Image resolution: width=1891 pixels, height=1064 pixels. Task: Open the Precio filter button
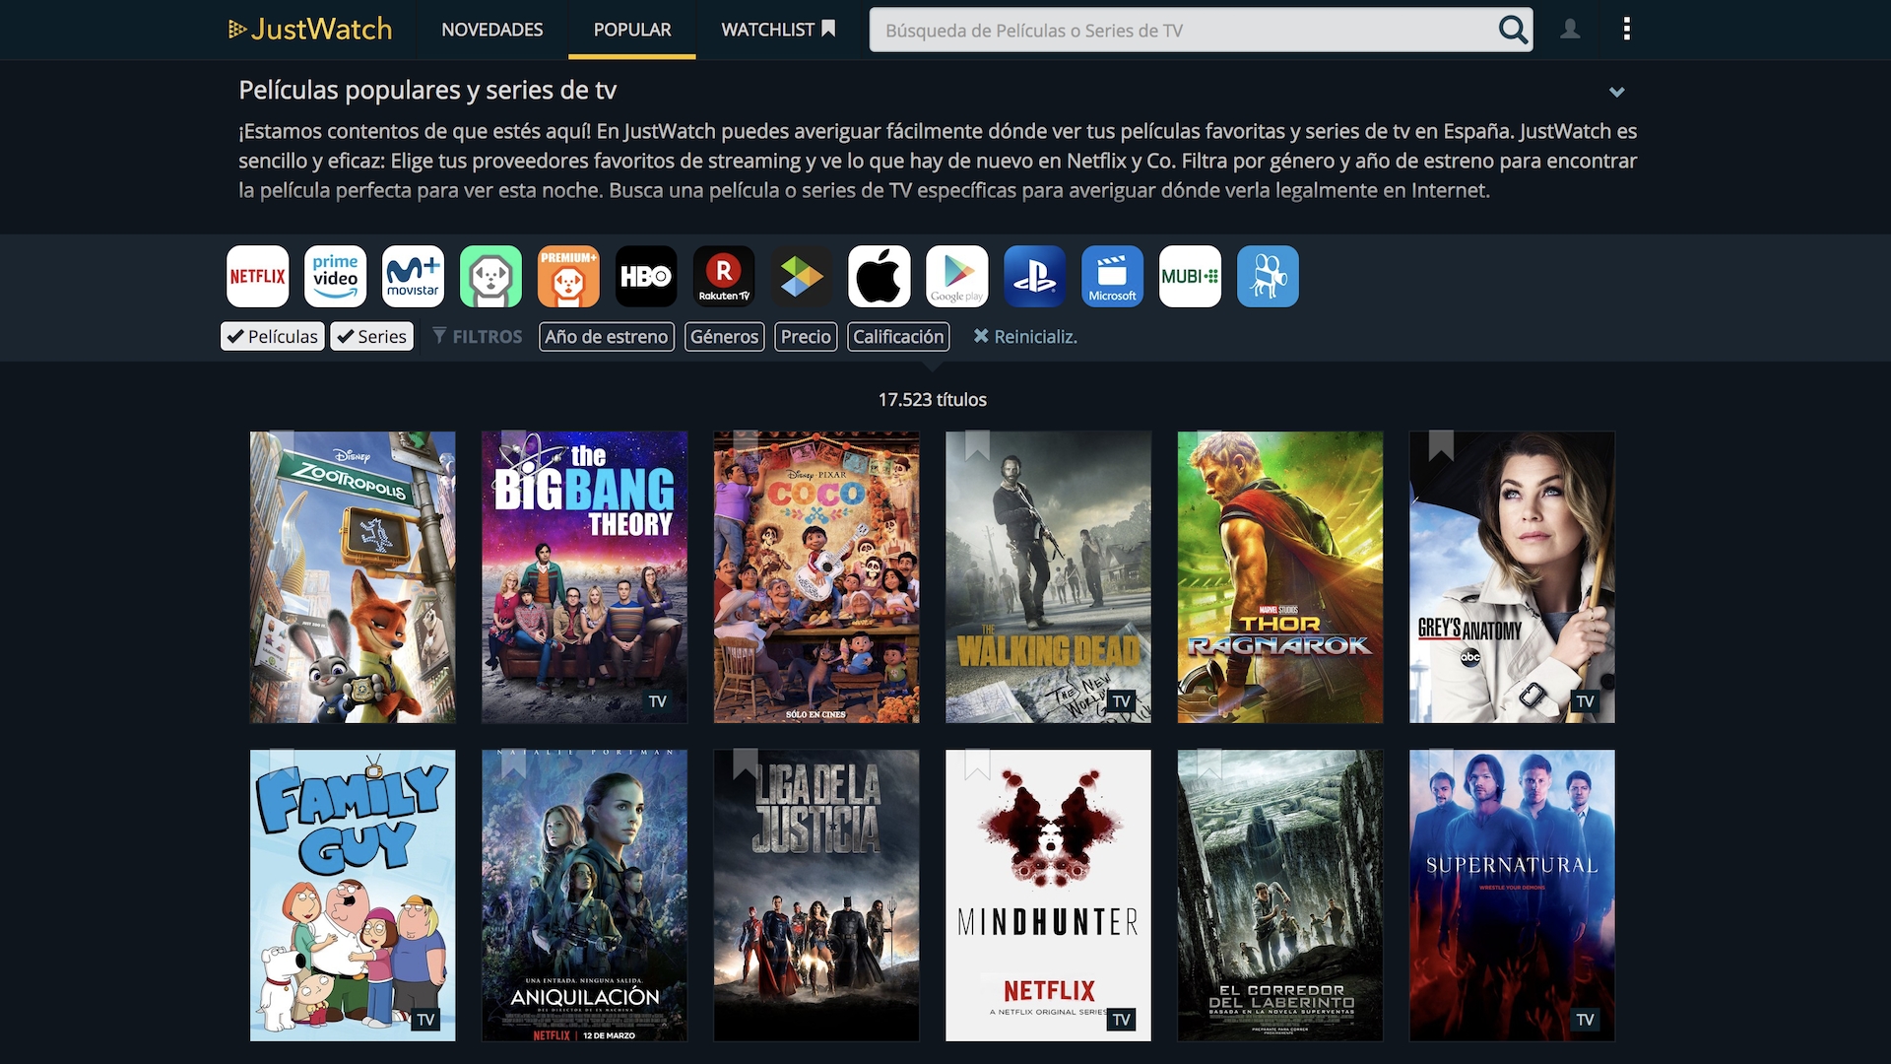[806, 337]
